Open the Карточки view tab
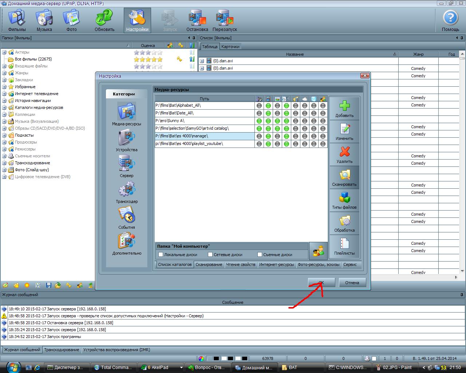This screenshot has width=466, height=373. (230, 47)
